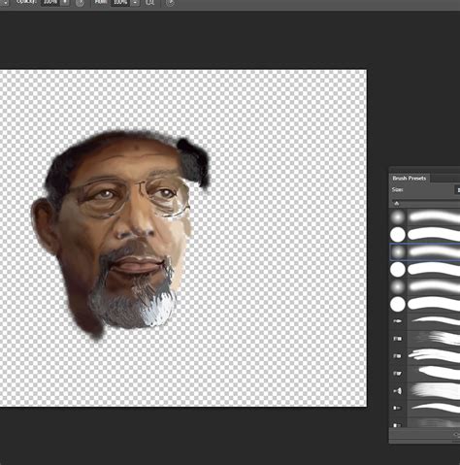Click the Opacity value field in options bar
This screenshot has height=465, width=460.
click(x=50, y=3)
